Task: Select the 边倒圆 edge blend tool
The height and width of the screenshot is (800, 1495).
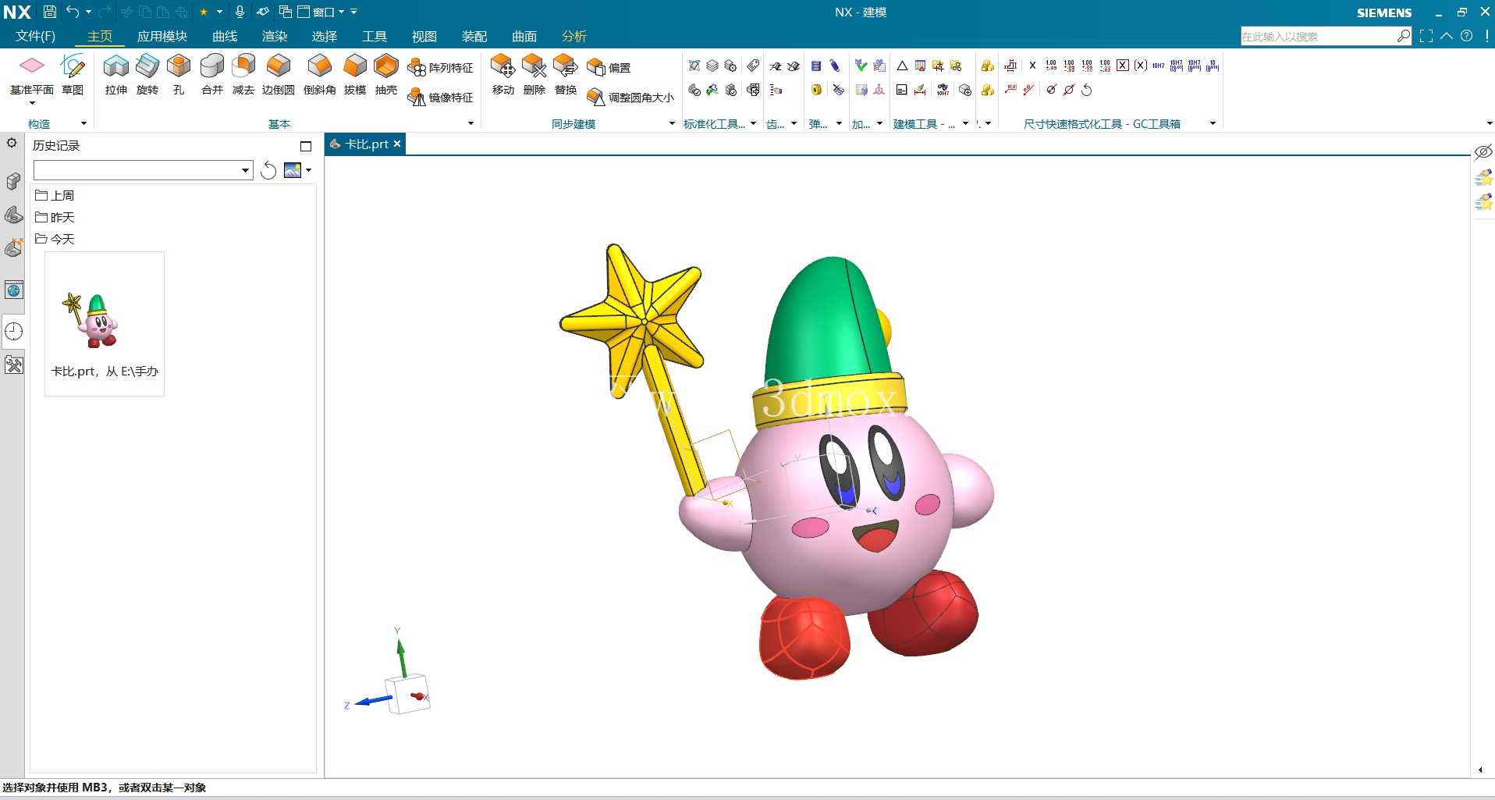Action: [x=279, y=75]
